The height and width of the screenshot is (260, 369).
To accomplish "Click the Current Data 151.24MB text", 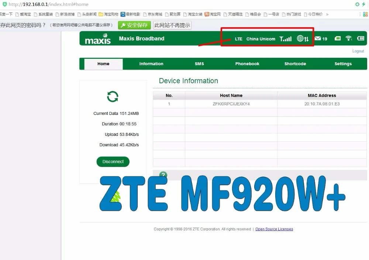I will pos(116,113).
